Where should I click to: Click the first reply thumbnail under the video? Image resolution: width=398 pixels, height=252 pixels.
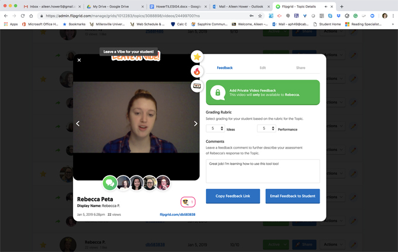coord(123,183)
